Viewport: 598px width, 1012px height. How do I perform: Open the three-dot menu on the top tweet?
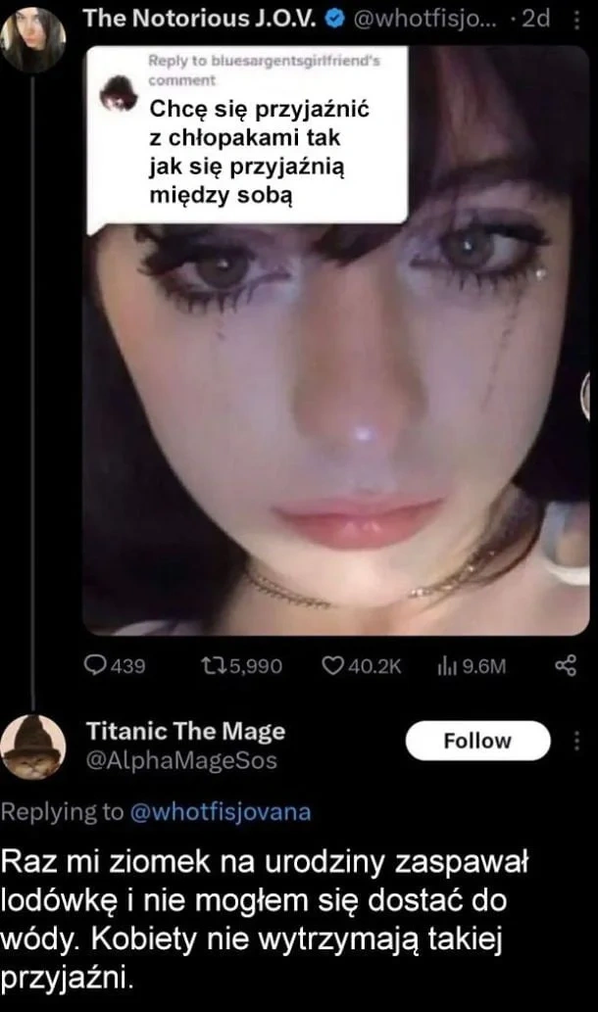576,21
